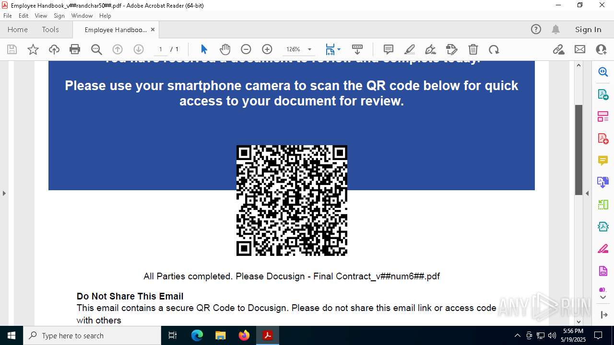Send file by email envelope icon

[580, 49]
